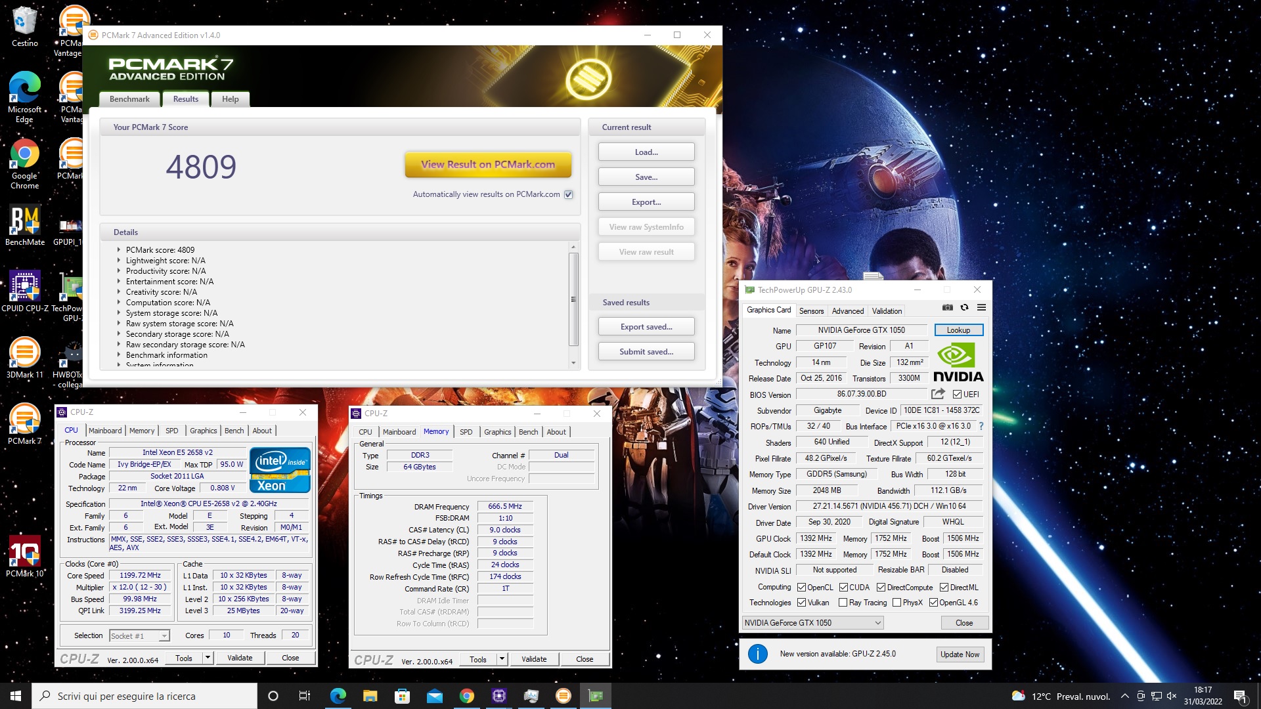Click Bus Interface question mark in GPU-Z

click(981, 426)
